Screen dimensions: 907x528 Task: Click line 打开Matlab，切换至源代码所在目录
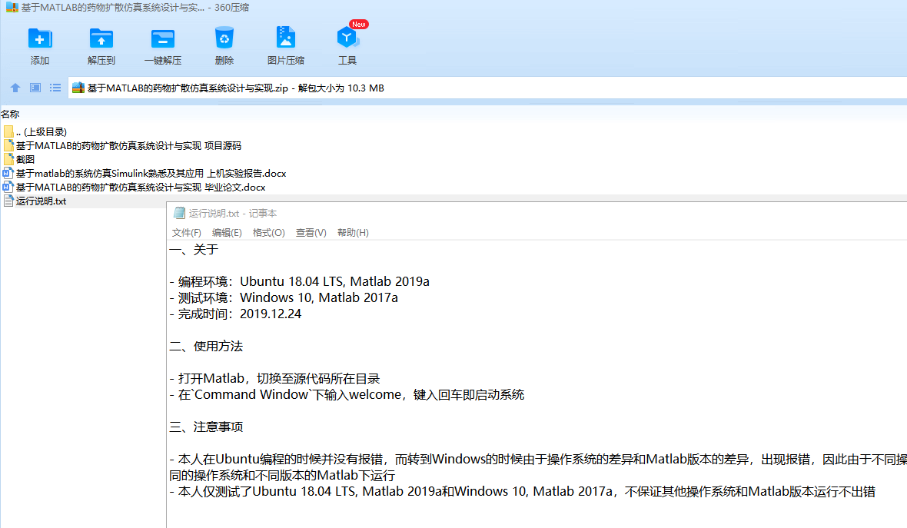point(274,379)
